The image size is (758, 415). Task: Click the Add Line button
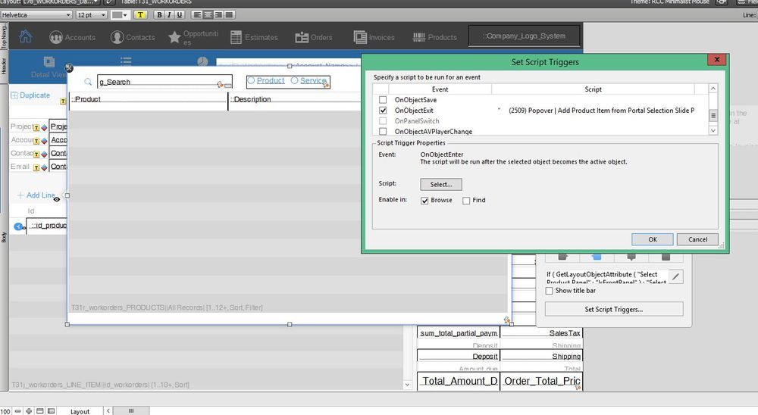coord(36,195)
